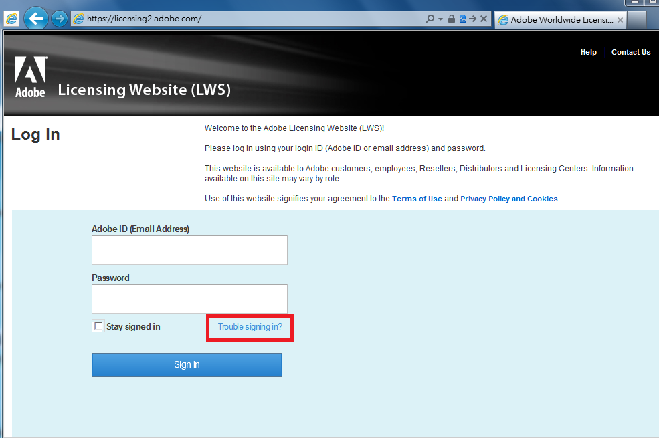Viewport: 659px width, 438px height.
Task: Open the Help link in the header
Action: [x=588, y=52]
